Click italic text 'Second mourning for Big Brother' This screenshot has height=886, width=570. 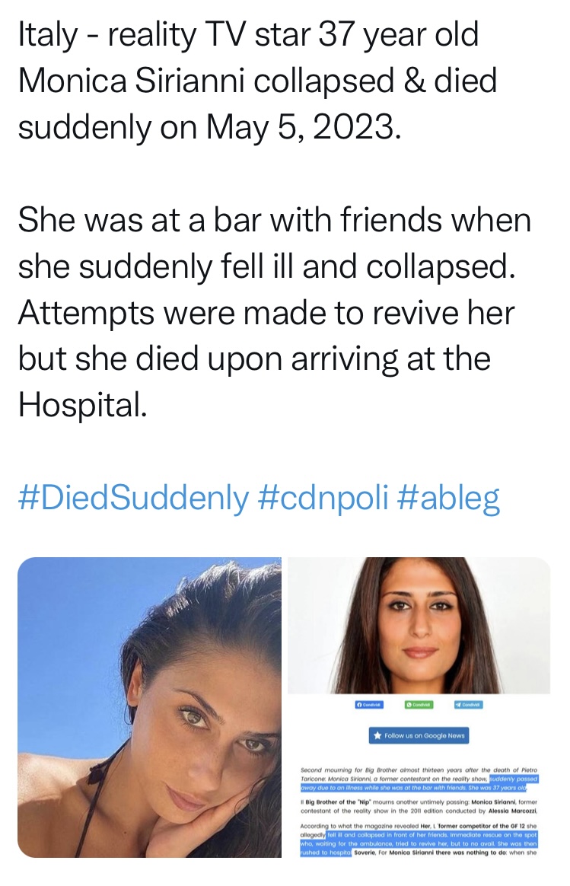point(348,770)
